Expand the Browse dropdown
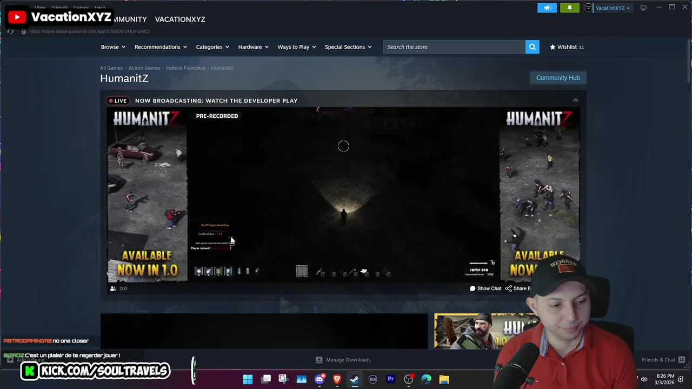 113,47
